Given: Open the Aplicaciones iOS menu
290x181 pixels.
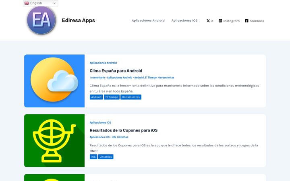Looking at the screenshot, I should coord(184,21).
